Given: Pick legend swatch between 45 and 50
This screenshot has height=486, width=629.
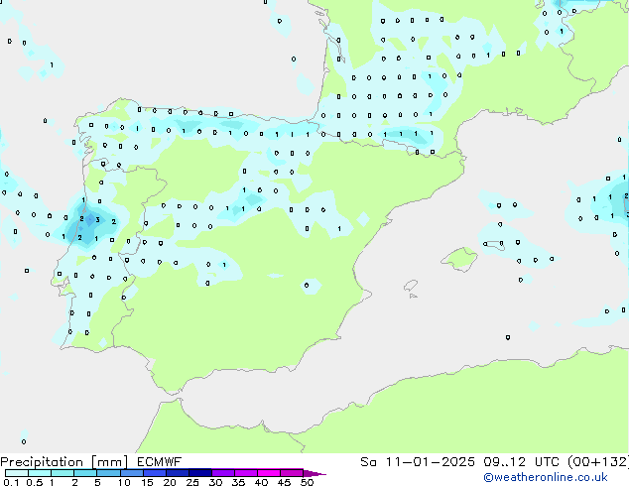Looking at the screenshot, I should tap(291, 473).
